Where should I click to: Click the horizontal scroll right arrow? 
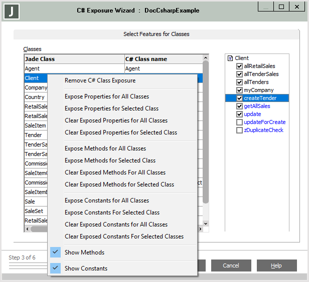click(x=200, y=229)
